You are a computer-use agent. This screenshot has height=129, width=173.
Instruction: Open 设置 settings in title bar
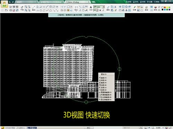coord(149,2)
